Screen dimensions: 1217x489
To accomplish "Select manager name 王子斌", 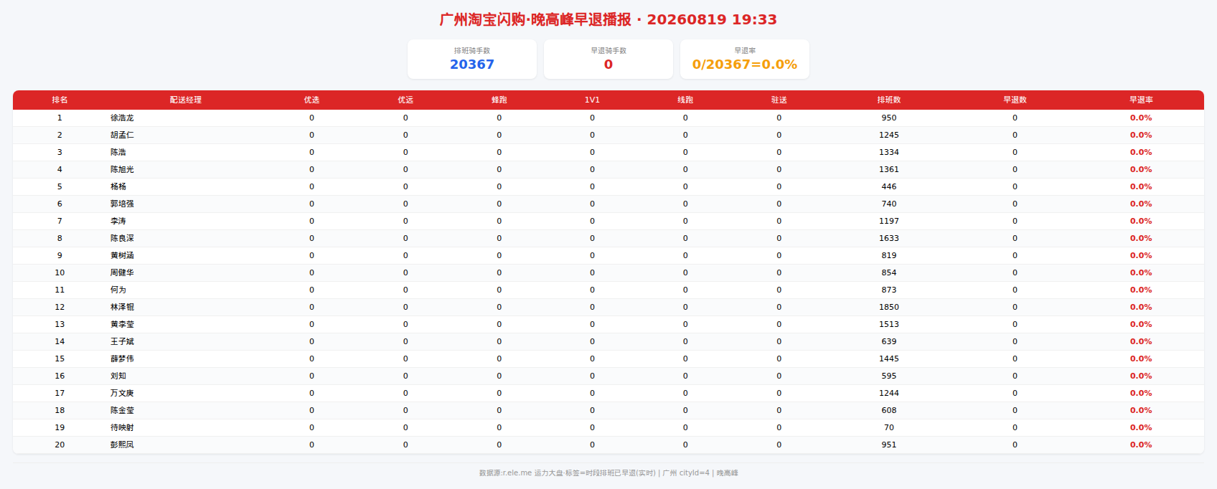I will 122,341.
